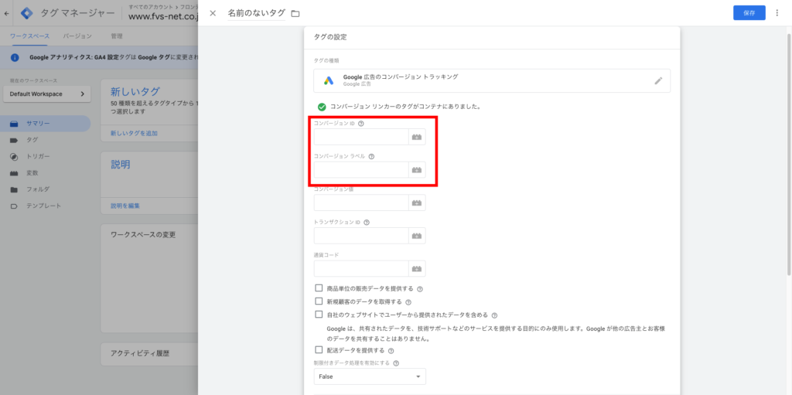Show help for 制限付きデータ処理を有効にする
The width and height of the screenshot is (792, 395).
396,363
